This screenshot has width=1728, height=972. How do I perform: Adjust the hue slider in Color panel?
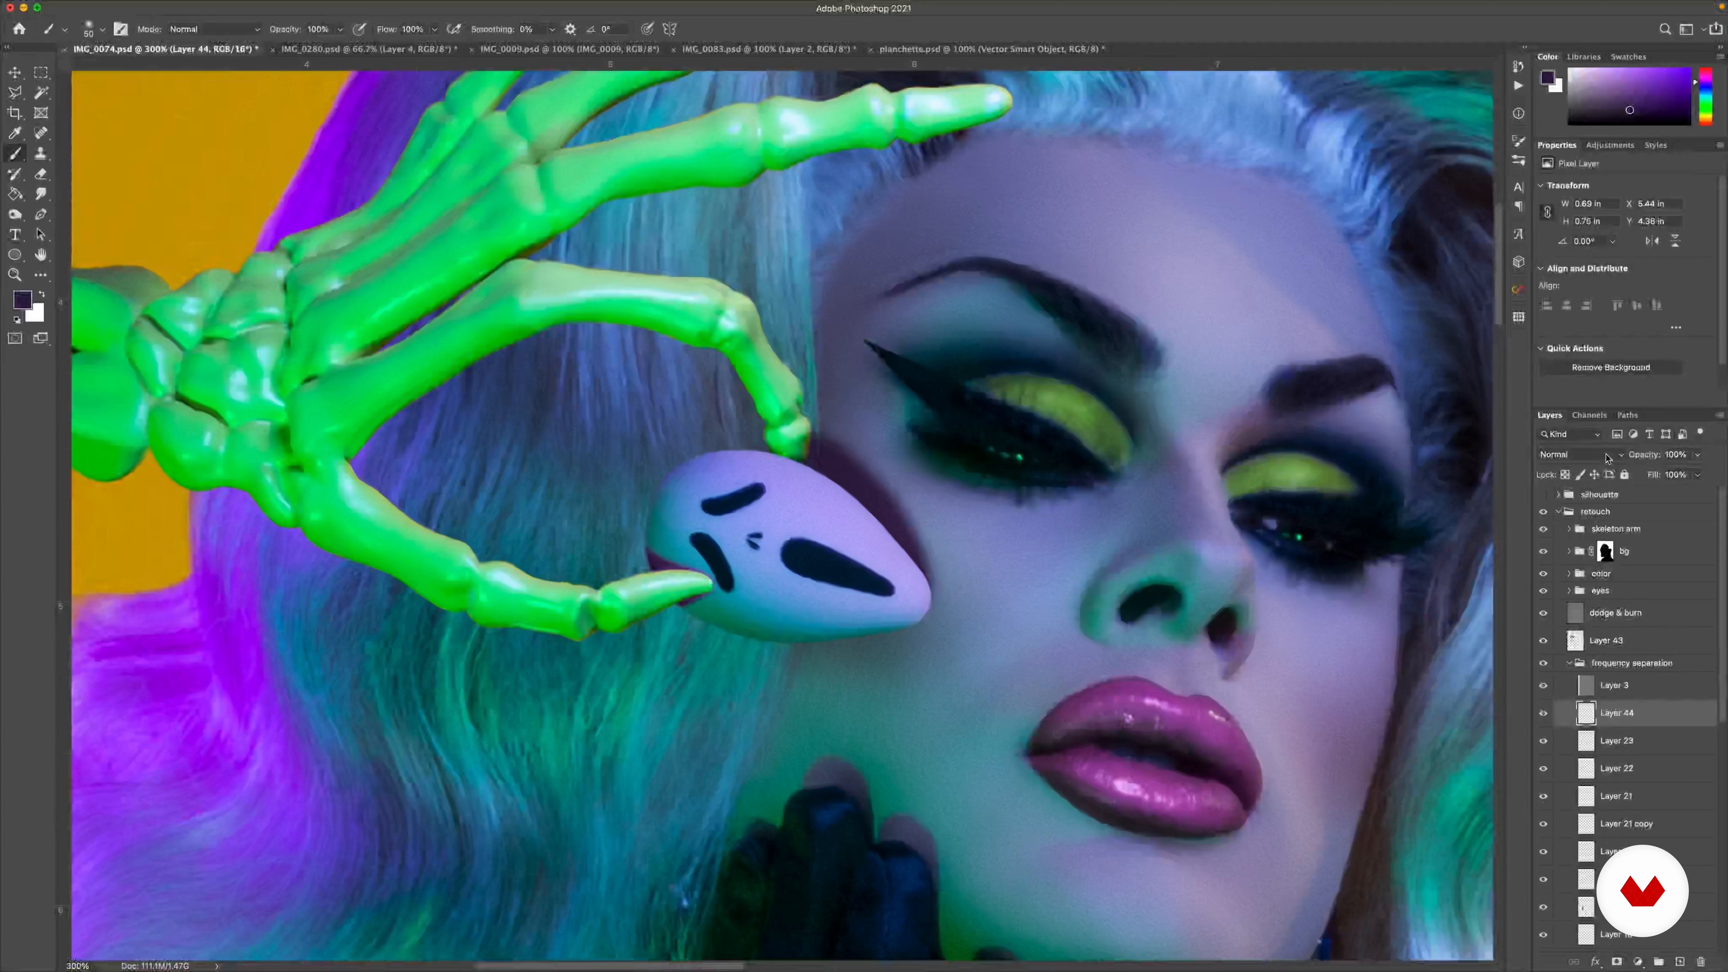point(1705,96)
